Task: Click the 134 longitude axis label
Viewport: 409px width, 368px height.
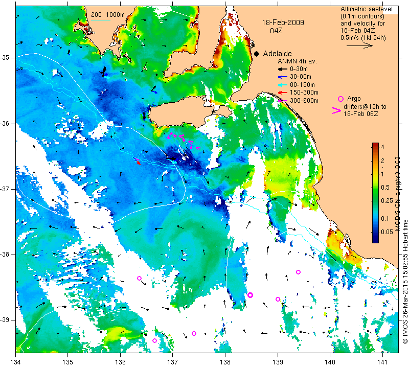Action: (x=16, y=362)
